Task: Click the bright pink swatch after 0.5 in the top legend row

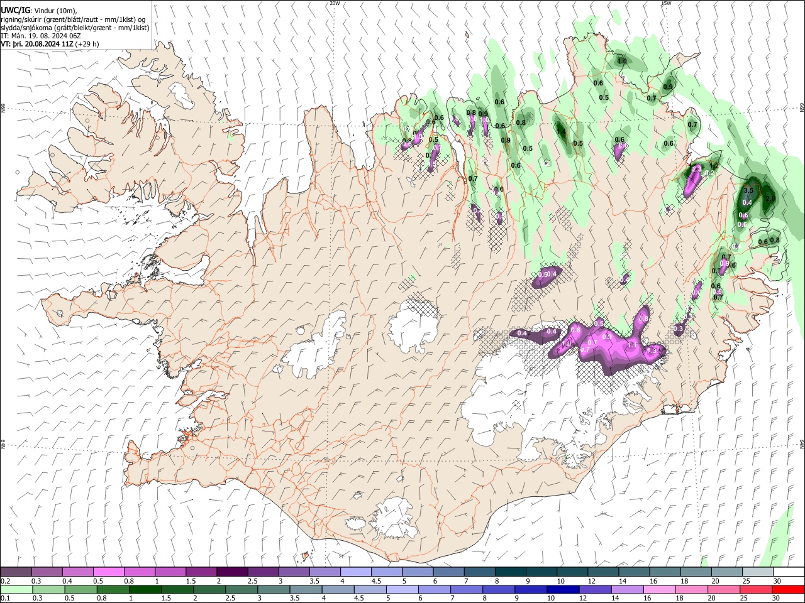Action: click(109, 572)
